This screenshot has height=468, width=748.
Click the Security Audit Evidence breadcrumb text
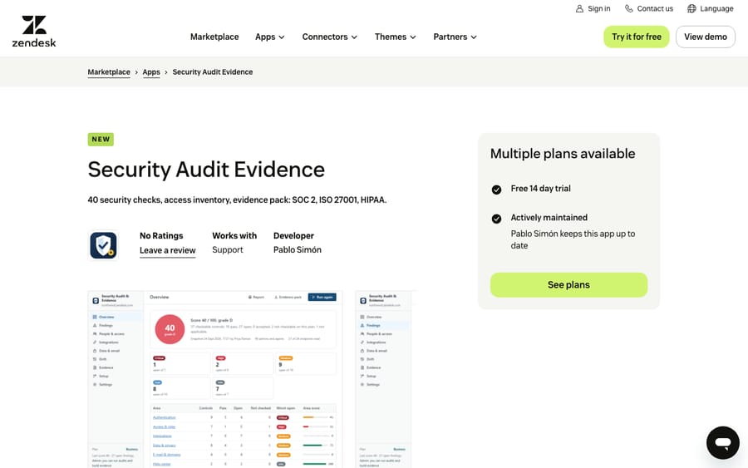pos(212,72)
